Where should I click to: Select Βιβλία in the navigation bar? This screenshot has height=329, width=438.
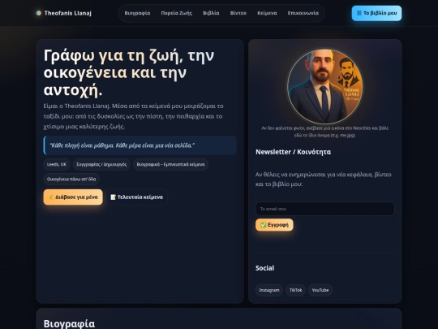click(211, 13)
